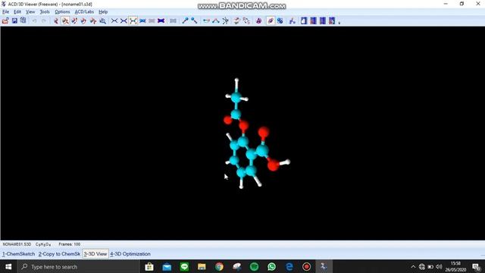The width and height of the screenshot is (485, 273).
Task: Click the 3D Optimization toolbar icon
Action: 236,20
